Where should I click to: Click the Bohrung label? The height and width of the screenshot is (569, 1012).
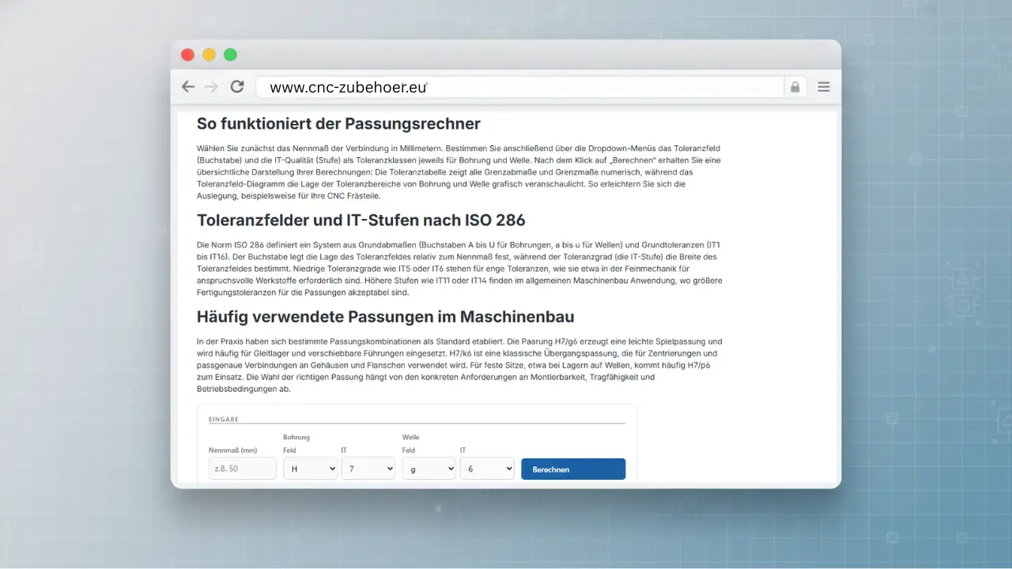click(296, 437)
